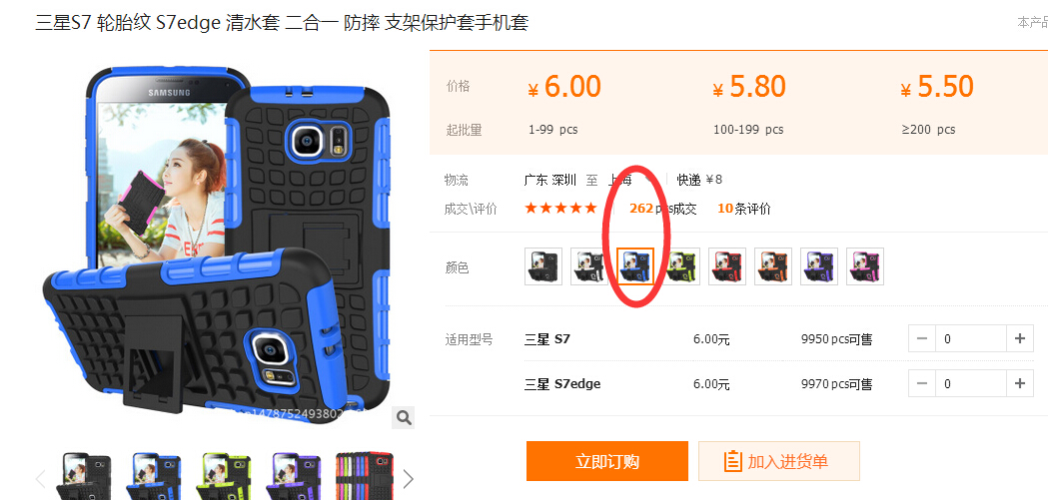The height and width of the screenshot is (500, 1048).
Task: Pick the pink case color swatch
Action: click(x=865, y=266)
